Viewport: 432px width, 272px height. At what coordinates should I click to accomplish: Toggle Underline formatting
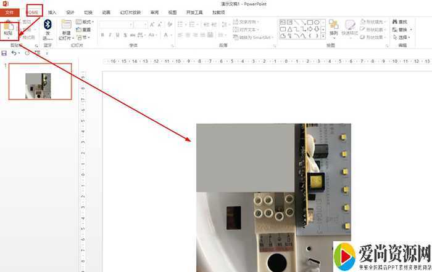tap(118, 35)
